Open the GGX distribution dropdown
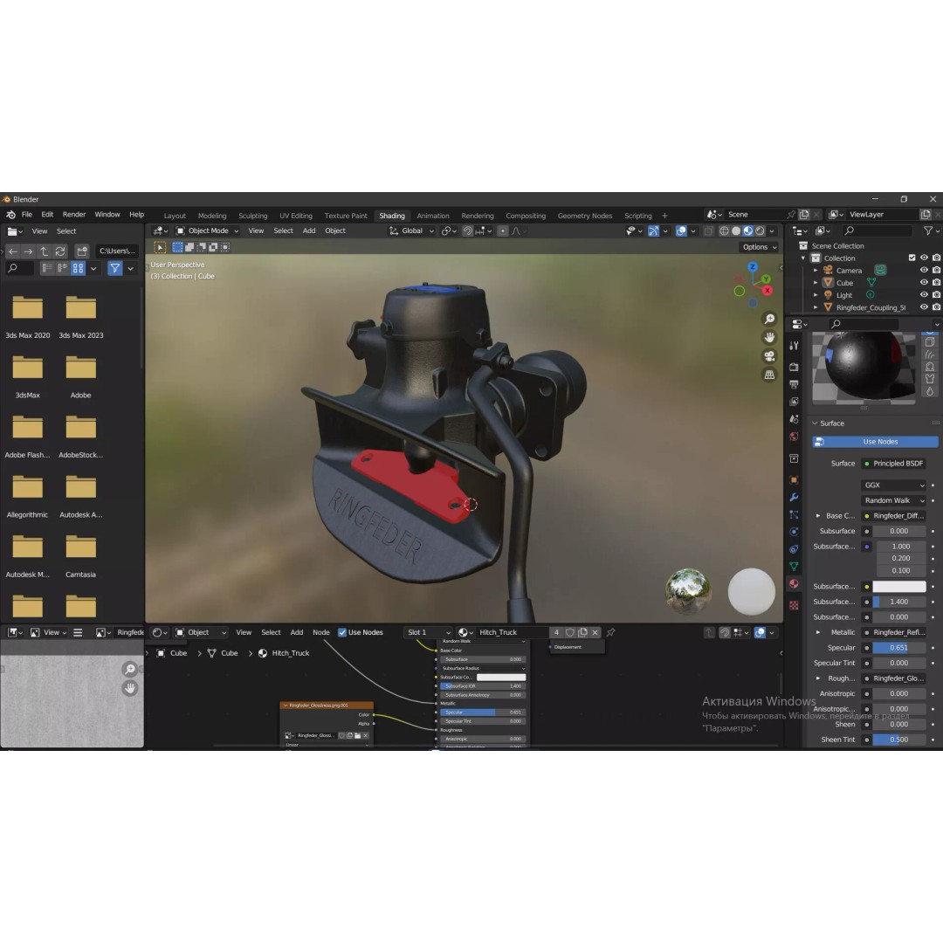Viewport: 943px width, 943px height. point(894,485)
